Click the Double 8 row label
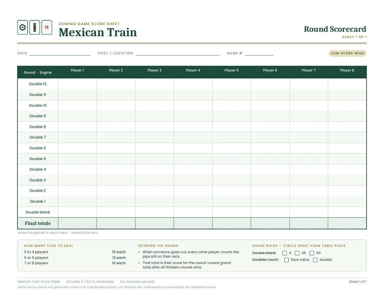Screen dimensions: 384x297 pos(38,127)
